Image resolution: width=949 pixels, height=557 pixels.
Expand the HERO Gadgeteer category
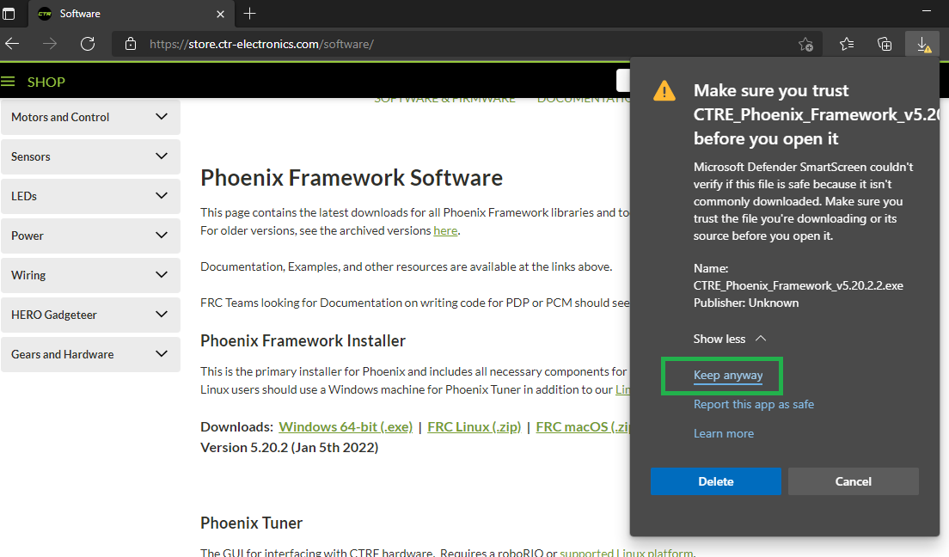[91, 315]
